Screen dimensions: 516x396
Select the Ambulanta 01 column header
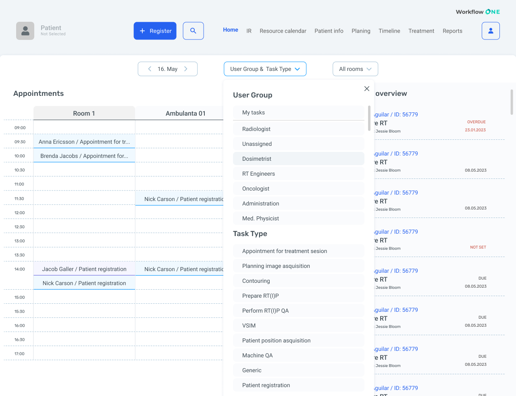[x=180, y=113]
